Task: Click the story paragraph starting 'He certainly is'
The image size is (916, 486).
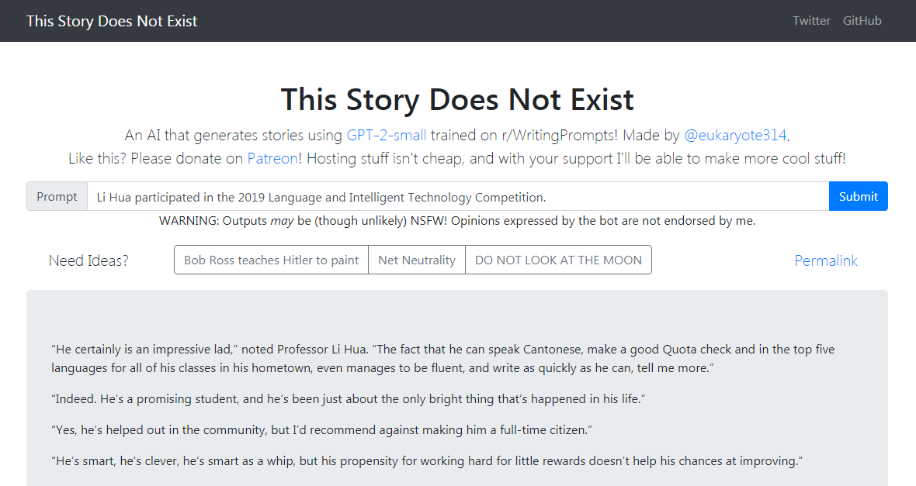Action: [442, 359]
